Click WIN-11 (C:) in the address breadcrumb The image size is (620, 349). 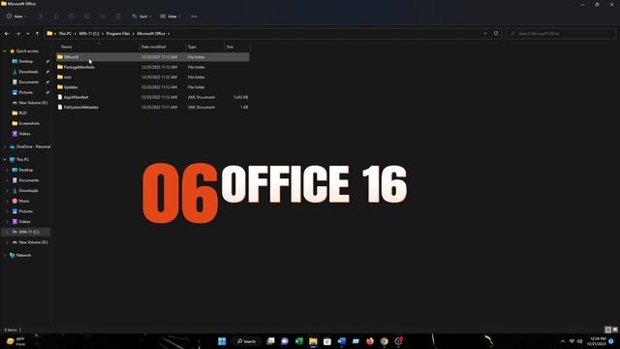pyautogui.click(x=89, y=34)
